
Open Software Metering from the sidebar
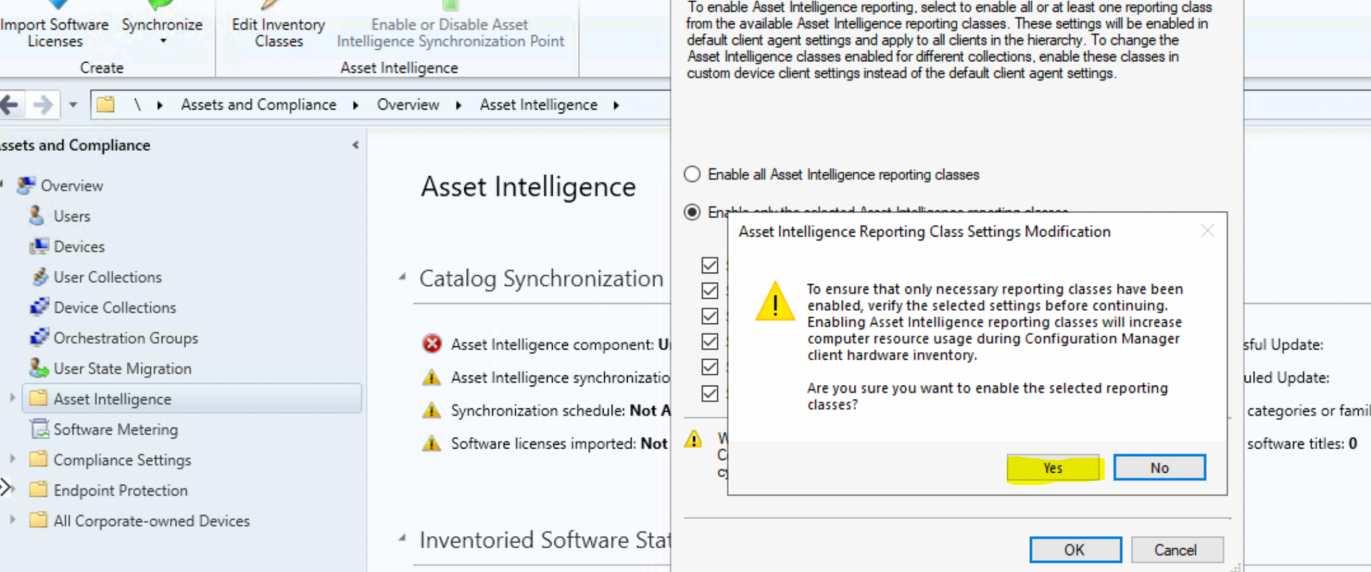(117, 429)
